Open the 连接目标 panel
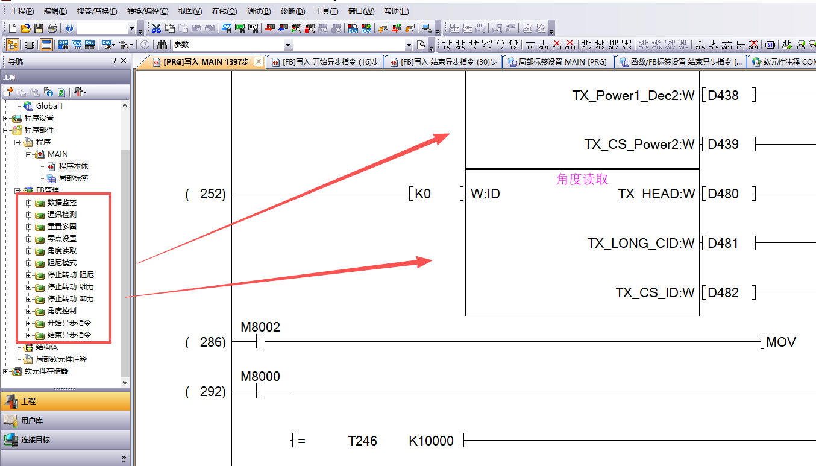816x466 pixels. [x=65, y=439]
